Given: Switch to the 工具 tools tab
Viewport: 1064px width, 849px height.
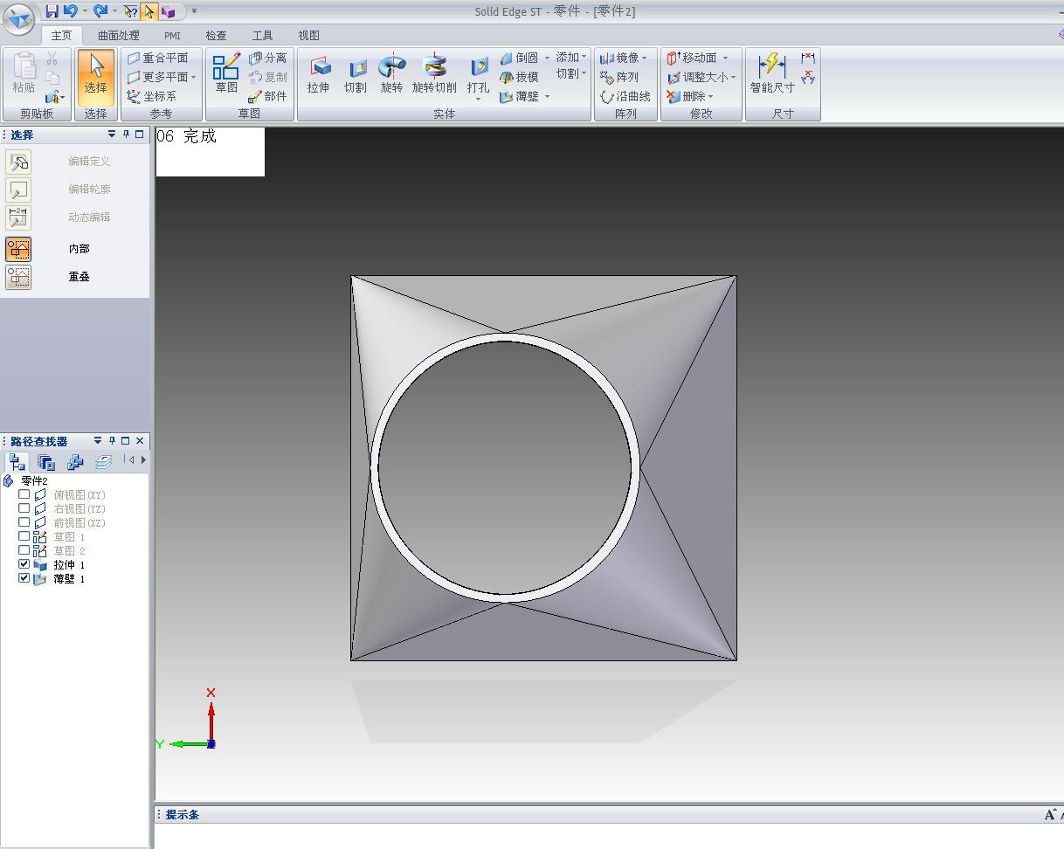Looking at the screenshot, I should coord(262,36).
